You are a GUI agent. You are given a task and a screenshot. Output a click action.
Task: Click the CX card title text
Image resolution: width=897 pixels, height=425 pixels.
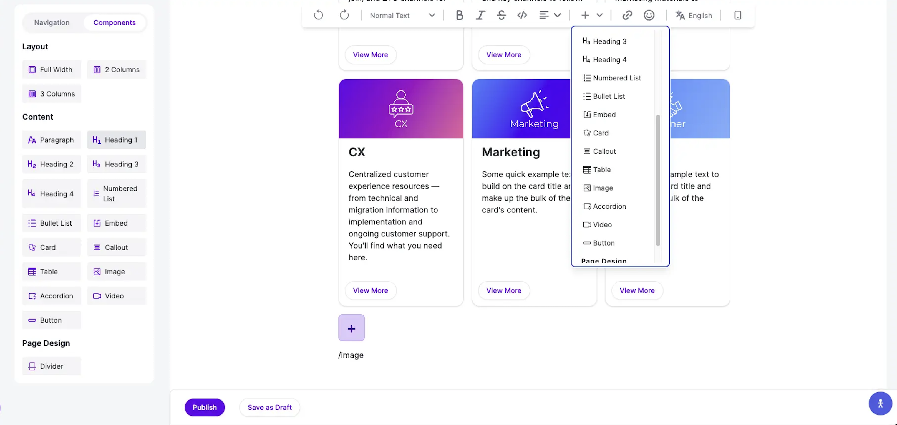357,152
